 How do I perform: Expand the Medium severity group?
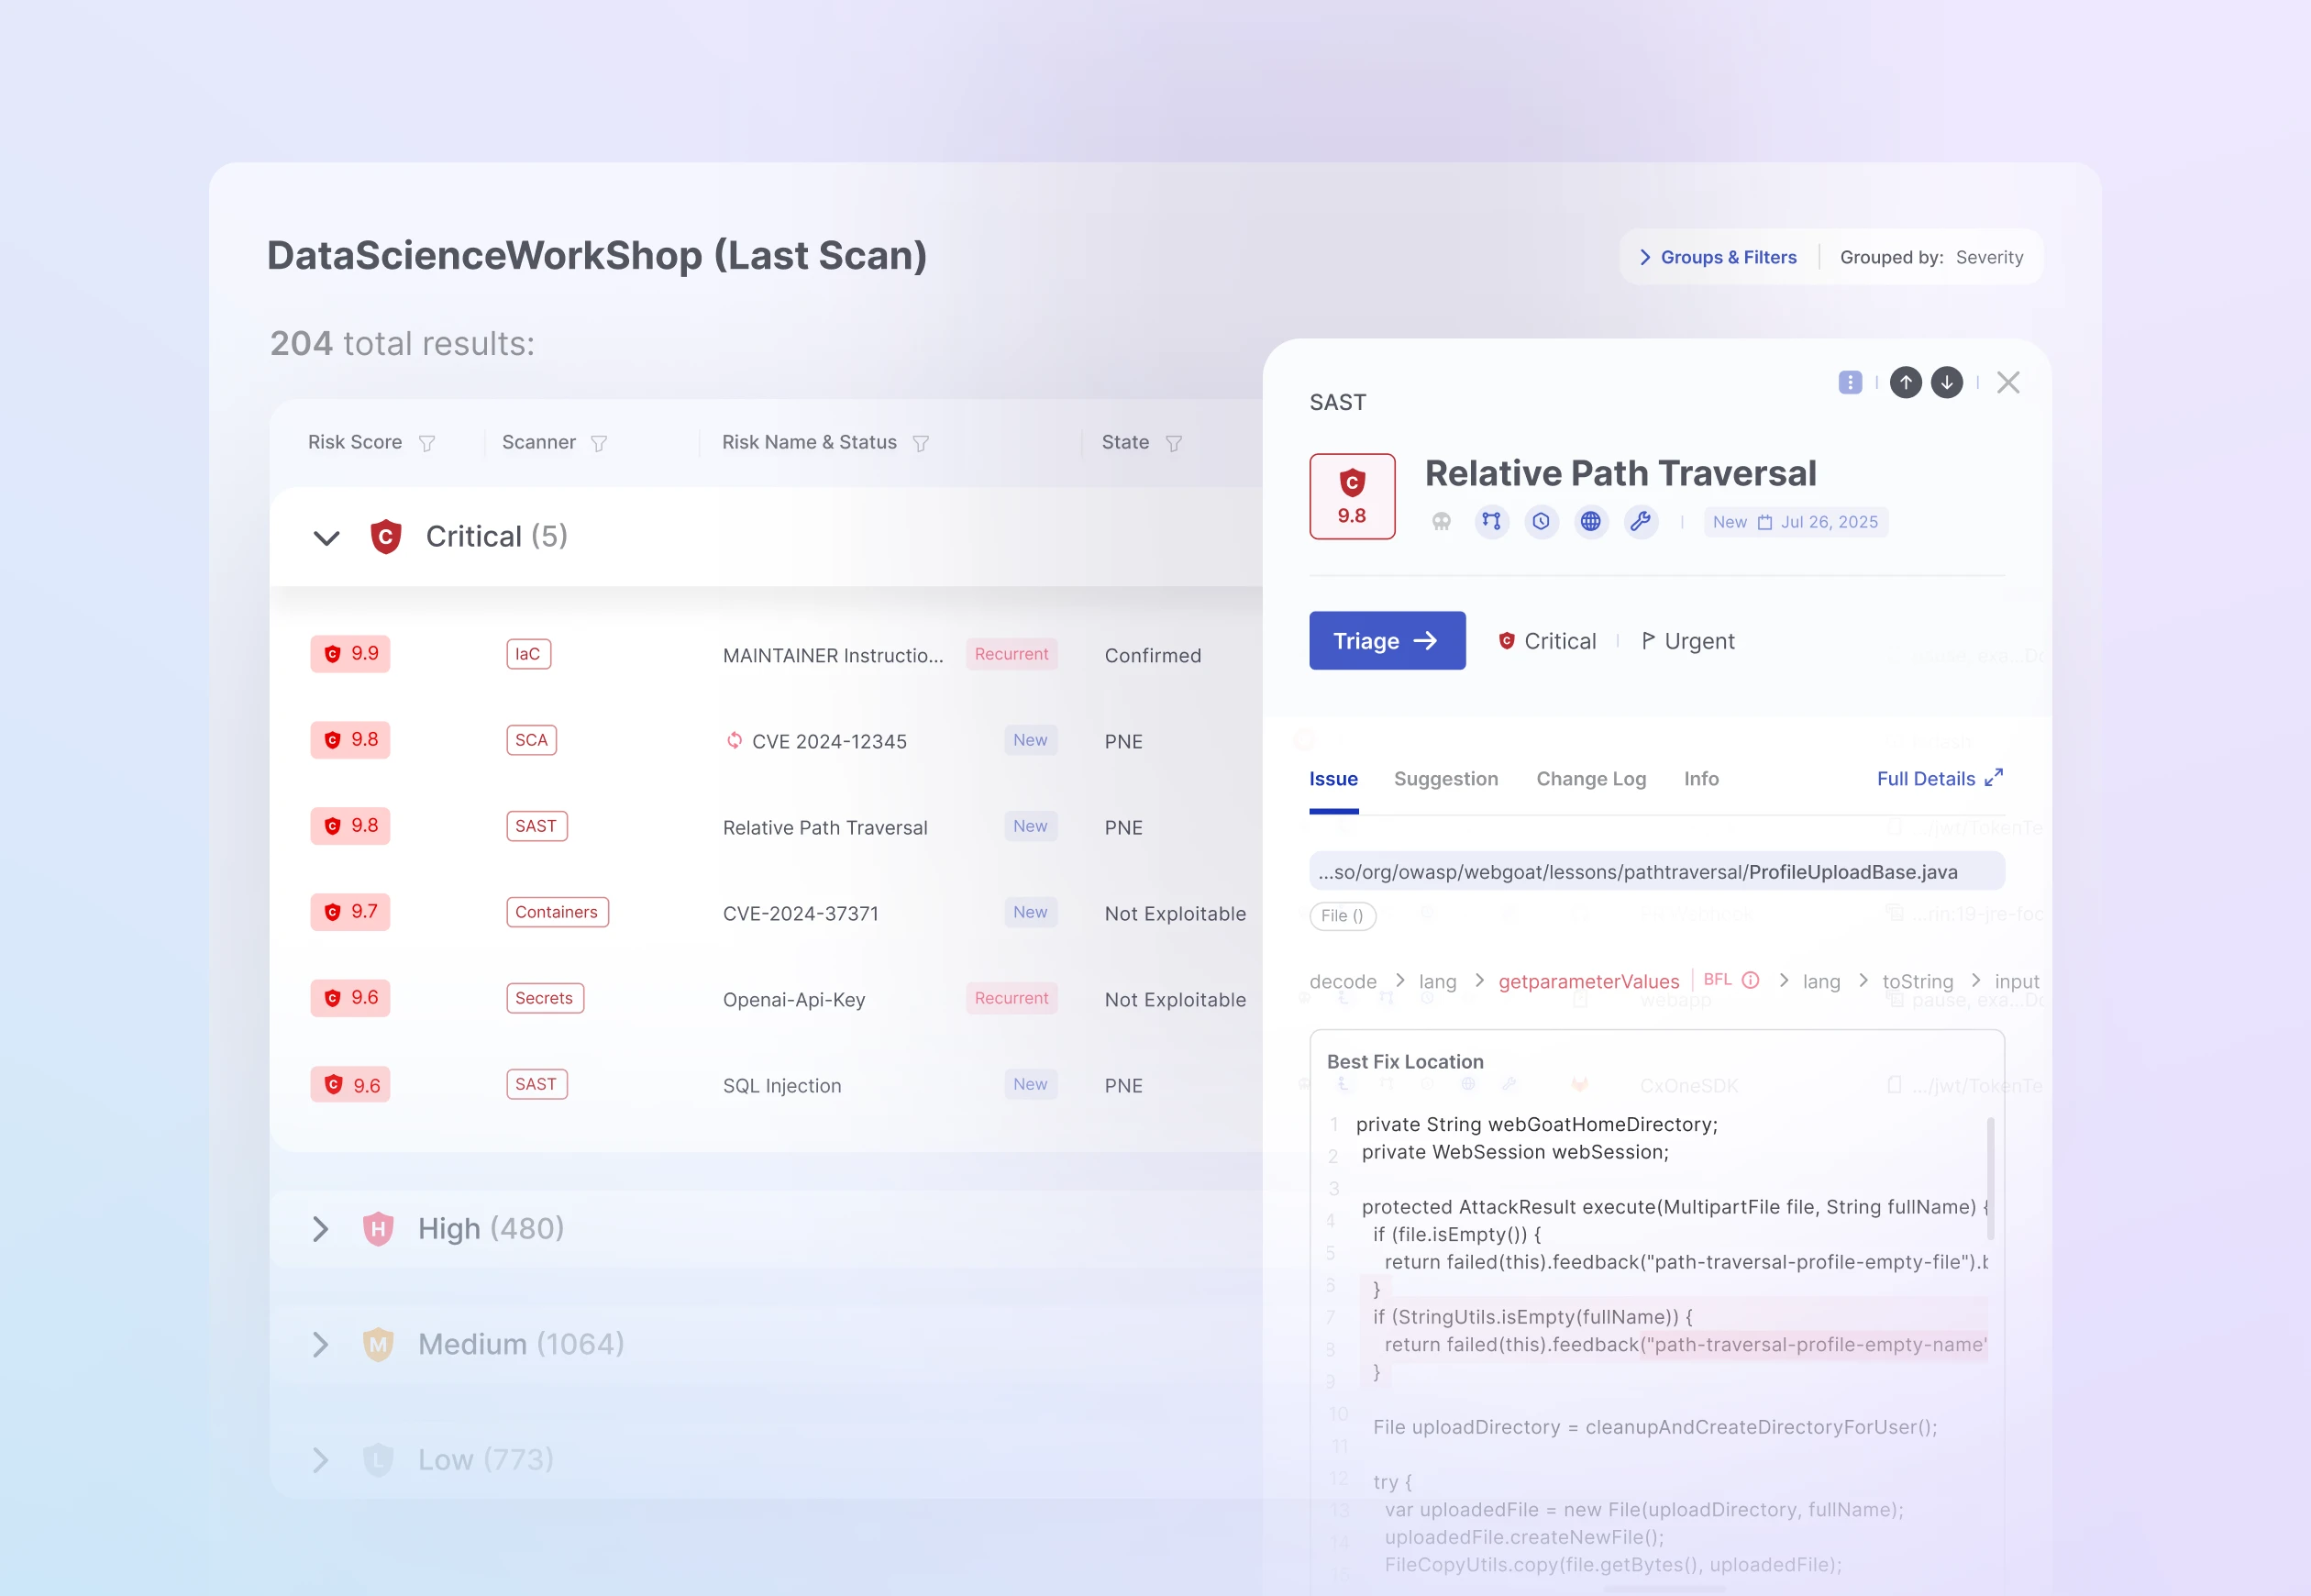321,1345
